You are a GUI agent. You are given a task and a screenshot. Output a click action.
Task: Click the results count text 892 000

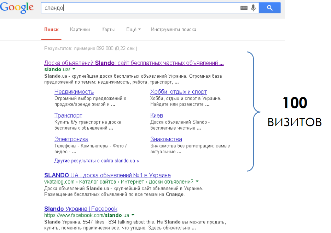pyautogui.click(x=105, y=48)
